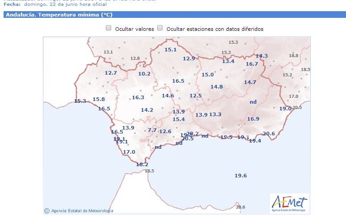Screen dimensions: 346x218
Task: Select the 19.4 coastal station value
Action: [x=255, y=141]
